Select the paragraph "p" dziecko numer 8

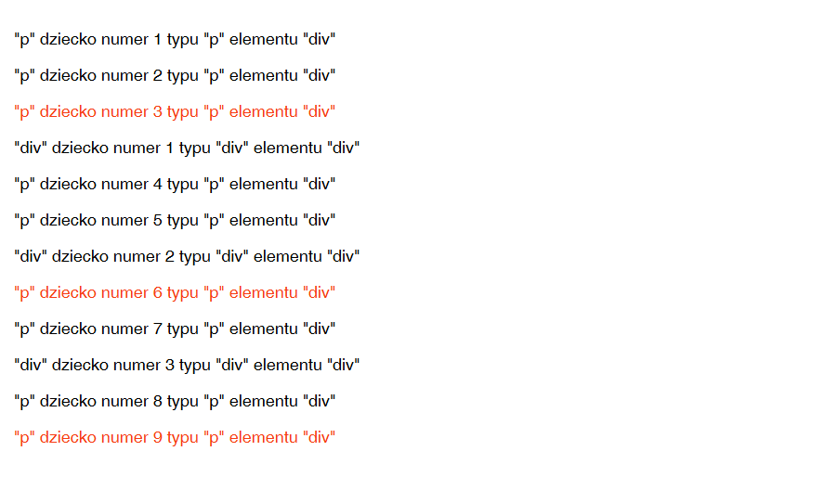[175, 402]
